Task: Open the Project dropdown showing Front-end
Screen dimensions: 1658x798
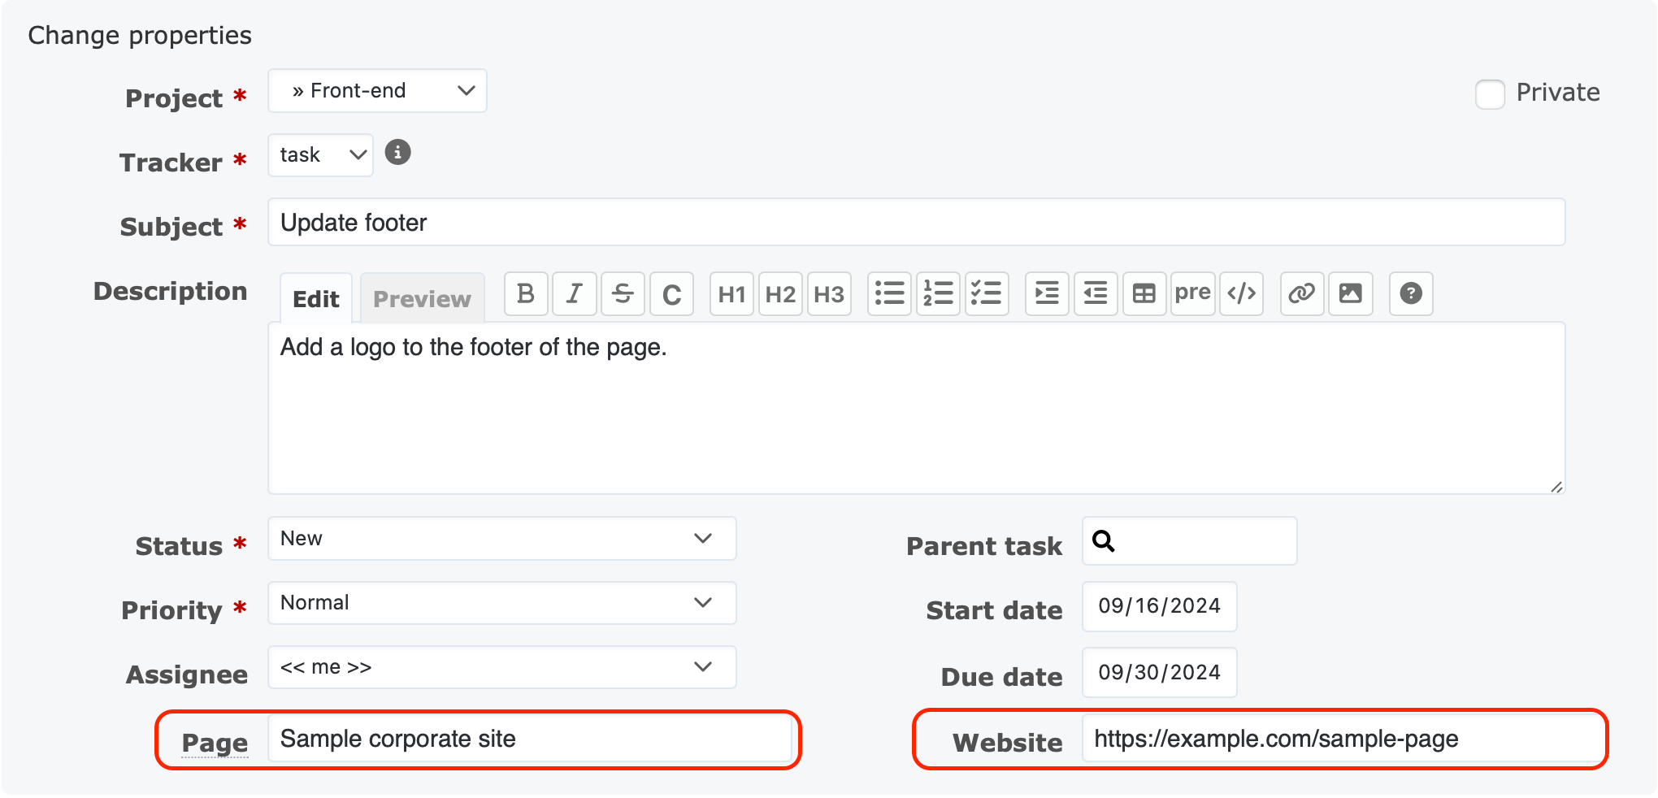Action: [x=378, y=91]
